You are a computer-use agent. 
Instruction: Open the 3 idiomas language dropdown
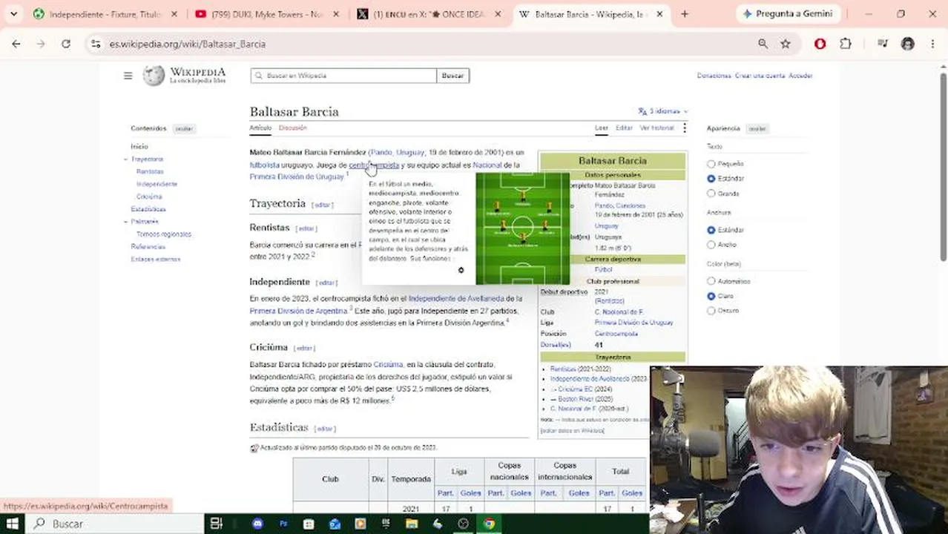coord(663,111)
